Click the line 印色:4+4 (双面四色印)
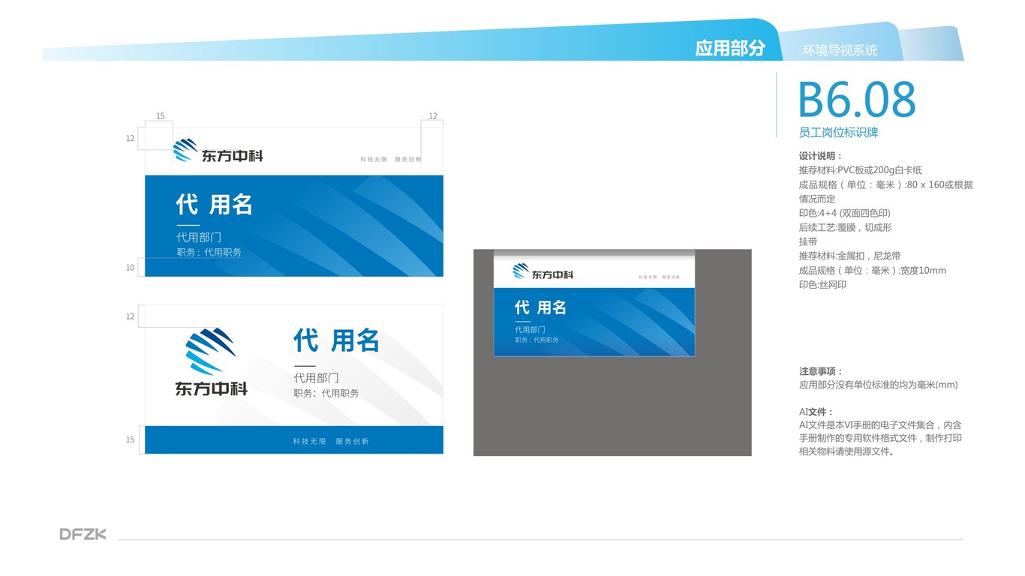 click(x=844, y=213)
